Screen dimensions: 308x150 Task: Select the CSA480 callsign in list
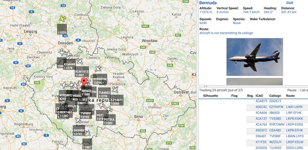(x=275, y=131)
